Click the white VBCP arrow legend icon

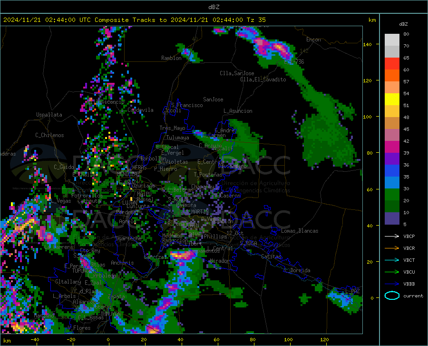click(x=392, y=236)
